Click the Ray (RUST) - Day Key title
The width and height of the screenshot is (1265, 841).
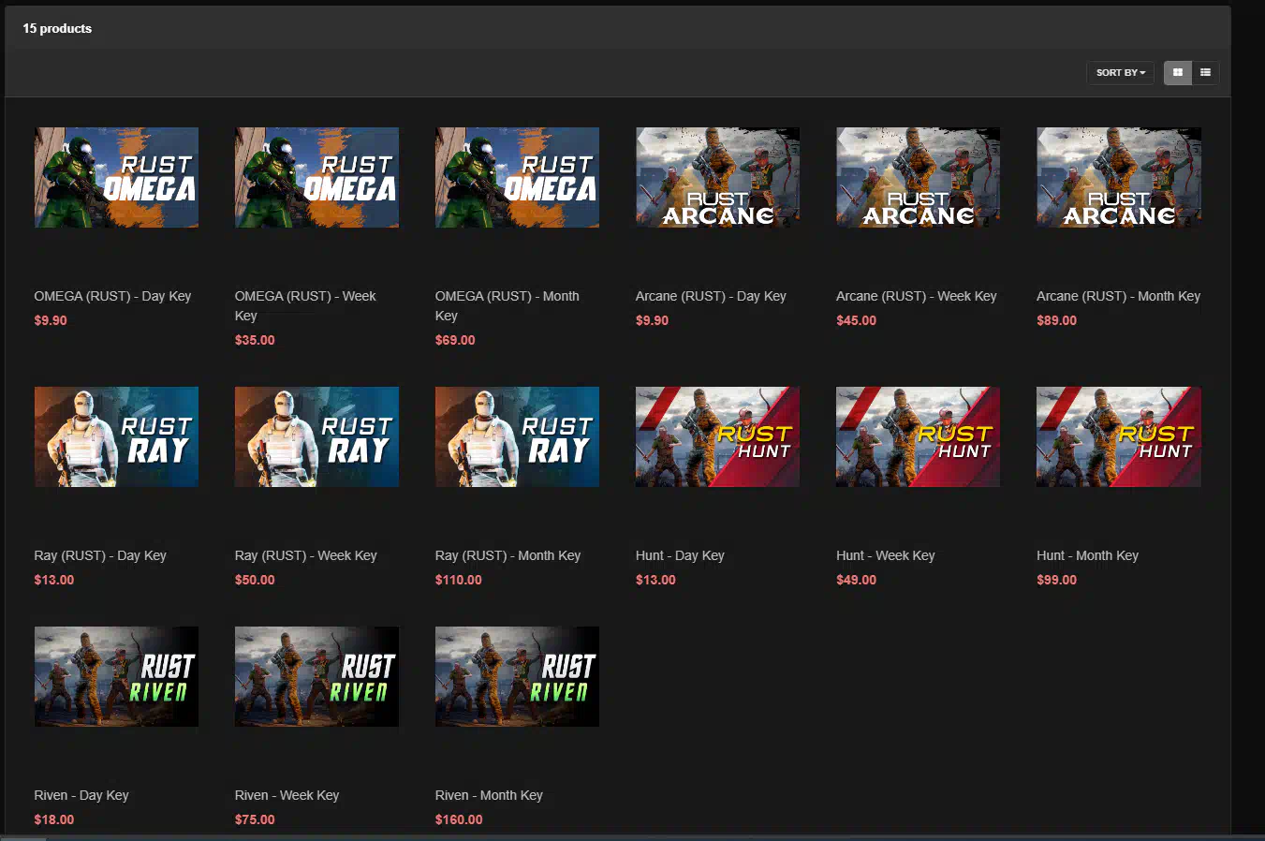click(100, 555)
